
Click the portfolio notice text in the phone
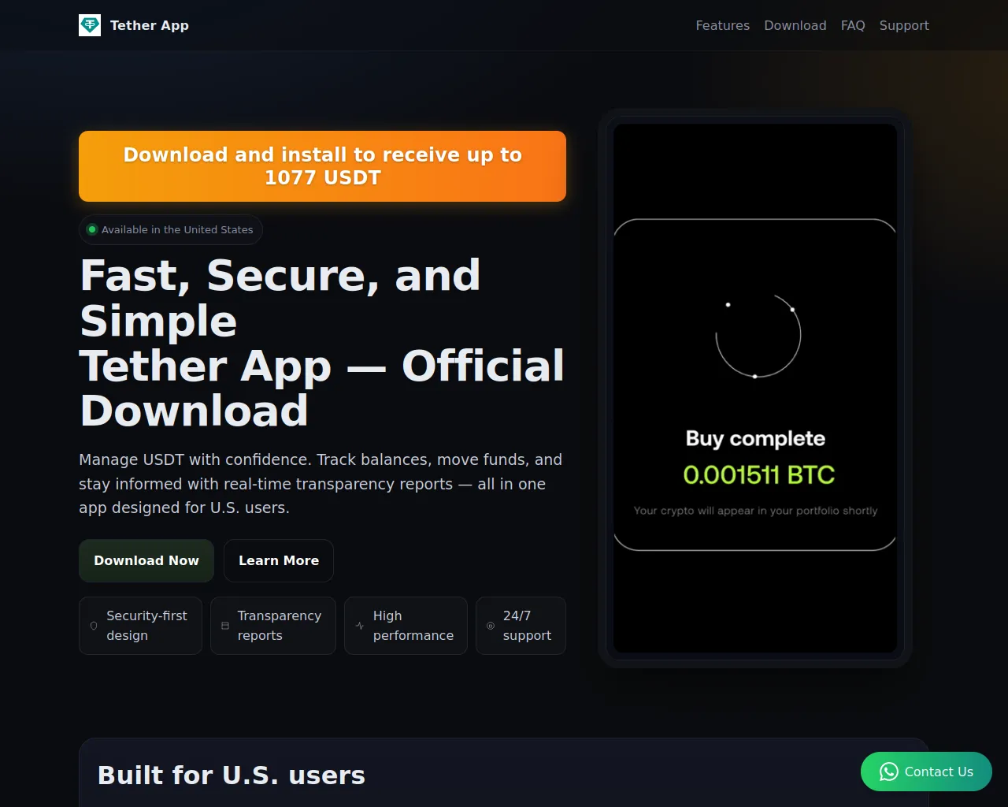click(x=755, y=511)
